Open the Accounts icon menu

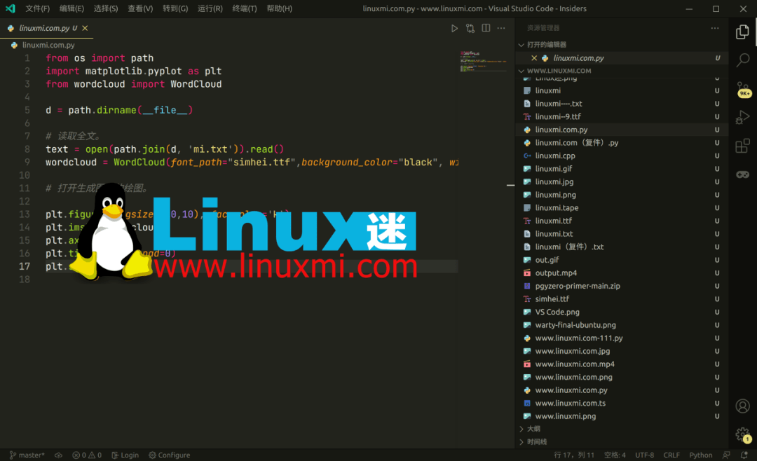(742, 406)
